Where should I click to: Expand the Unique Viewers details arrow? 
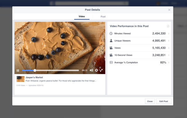tap(169, 41)
